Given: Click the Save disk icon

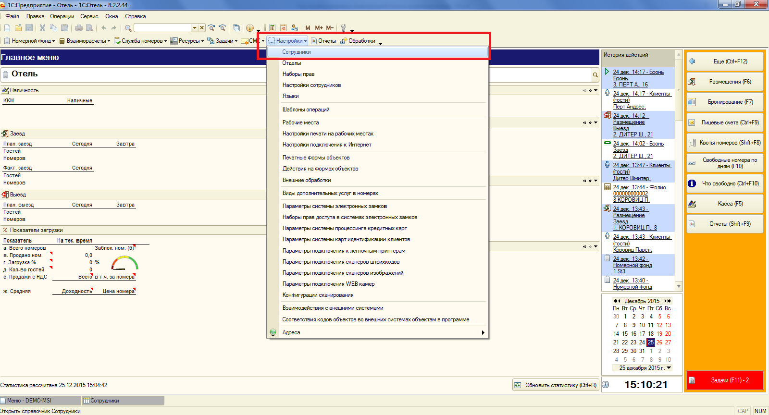Looking at the screenshot, I should tap(29, 28).
